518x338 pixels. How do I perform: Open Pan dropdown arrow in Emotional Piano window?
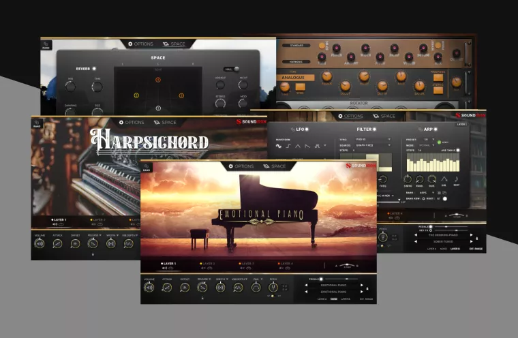point(262,279)
